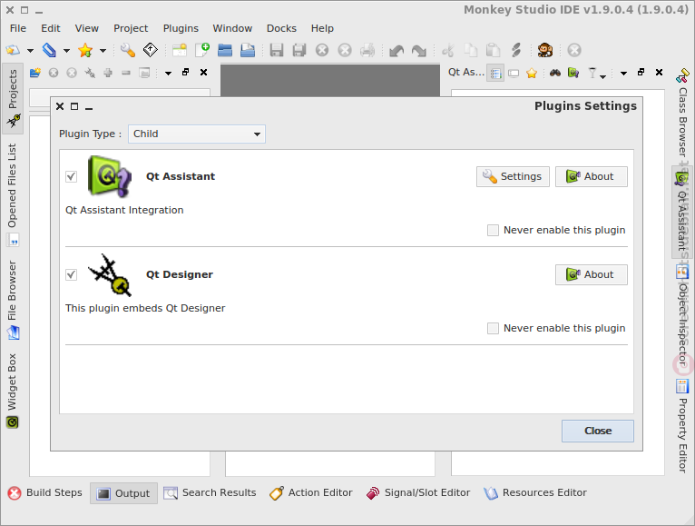Select the Projects side tab
The width and height of the screenshot is (695, 526).
point(13,98)
